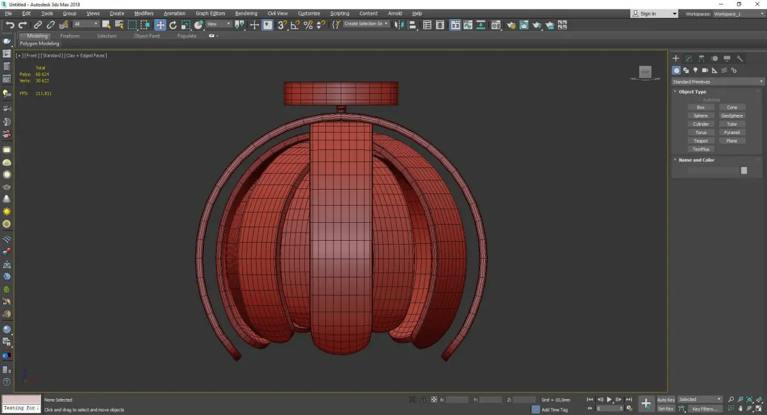Viewport: 767px width, 415px height.
Task: Switch to the Freeform ribbon tab
Action: pos(70,36)
